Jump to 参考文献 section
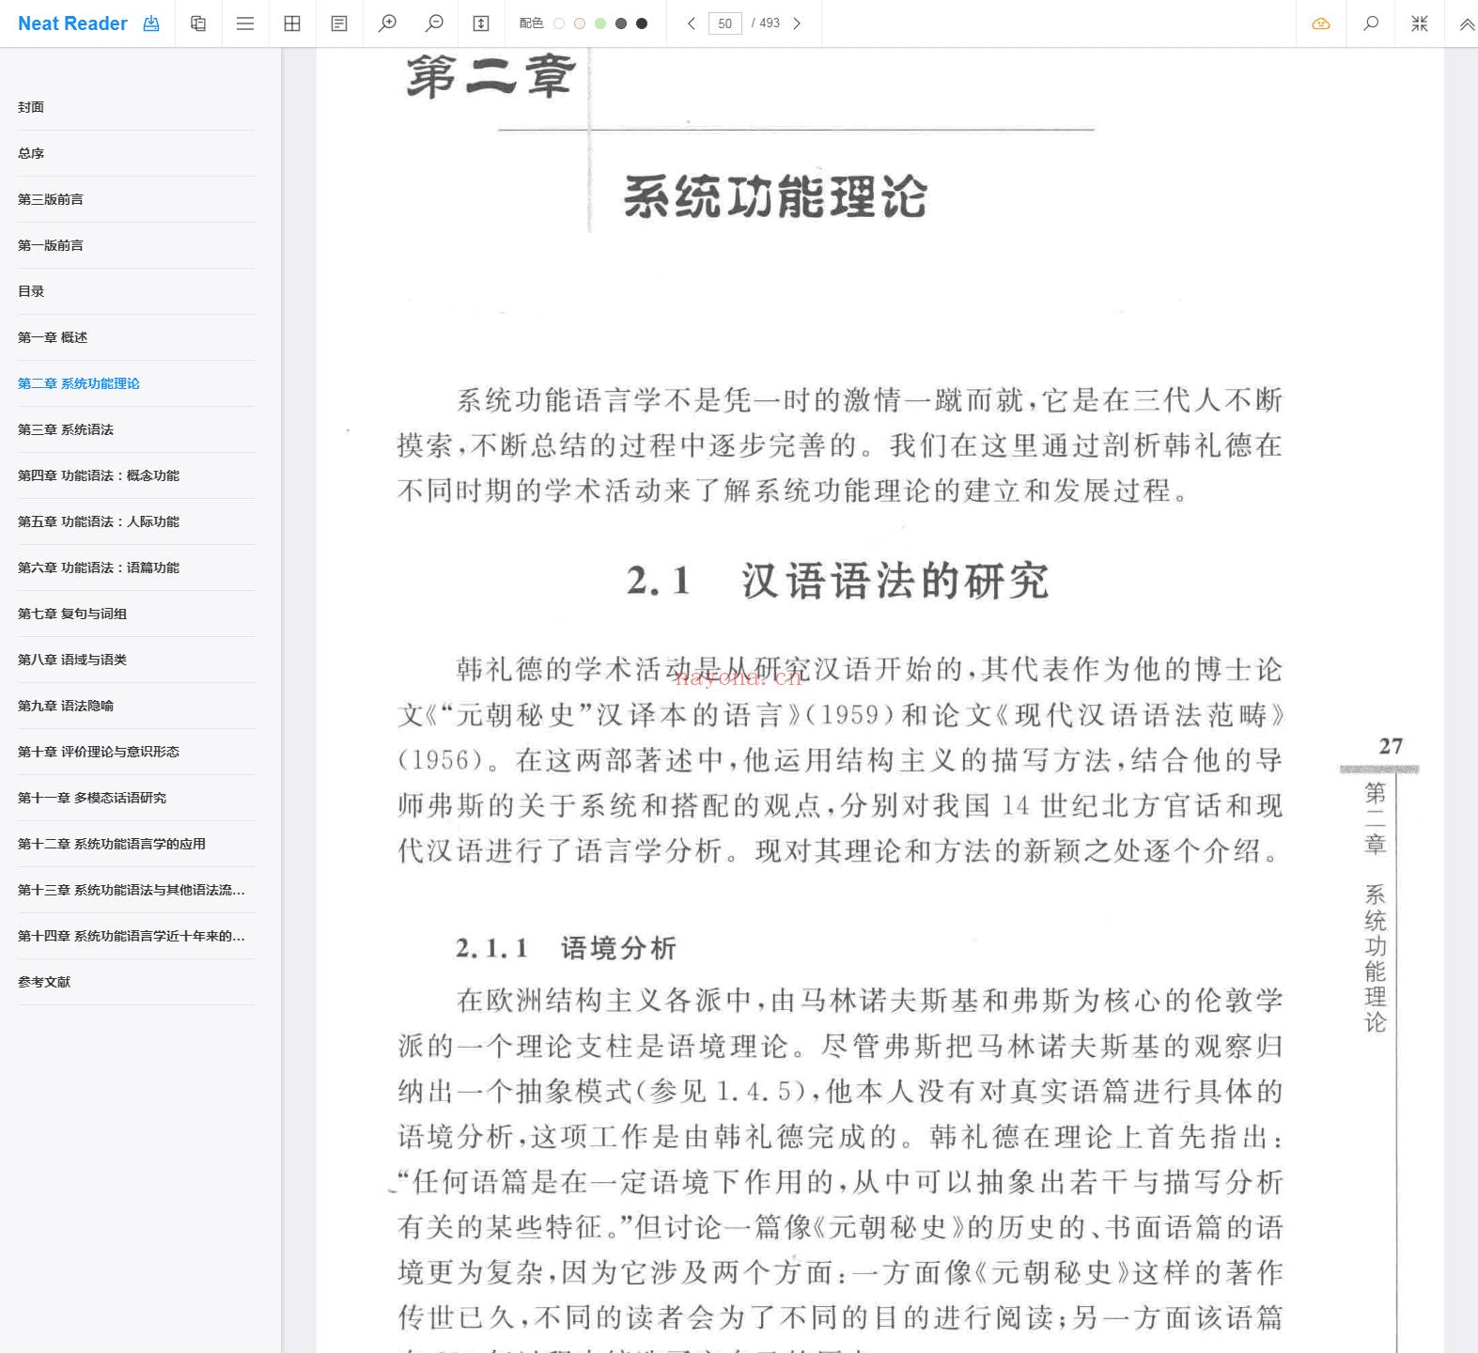This screenshot has height=1353, width=1478. click(x=136, y=982)
